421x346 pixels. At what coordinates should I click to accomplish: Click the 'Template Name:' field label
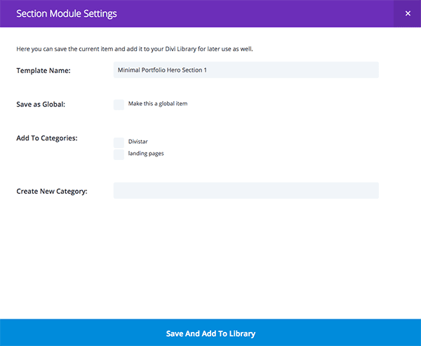[x=43, y=70]
